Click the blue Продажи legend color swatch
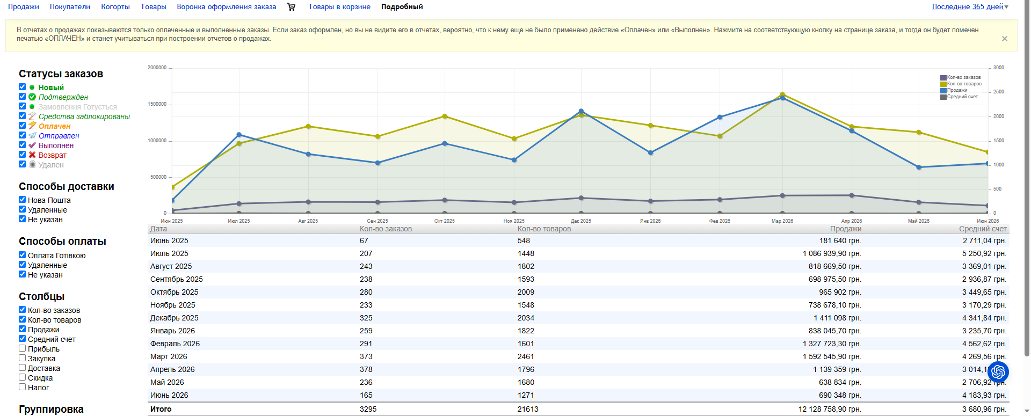The width and height of the screenshot is (1031, 416). 943,90
